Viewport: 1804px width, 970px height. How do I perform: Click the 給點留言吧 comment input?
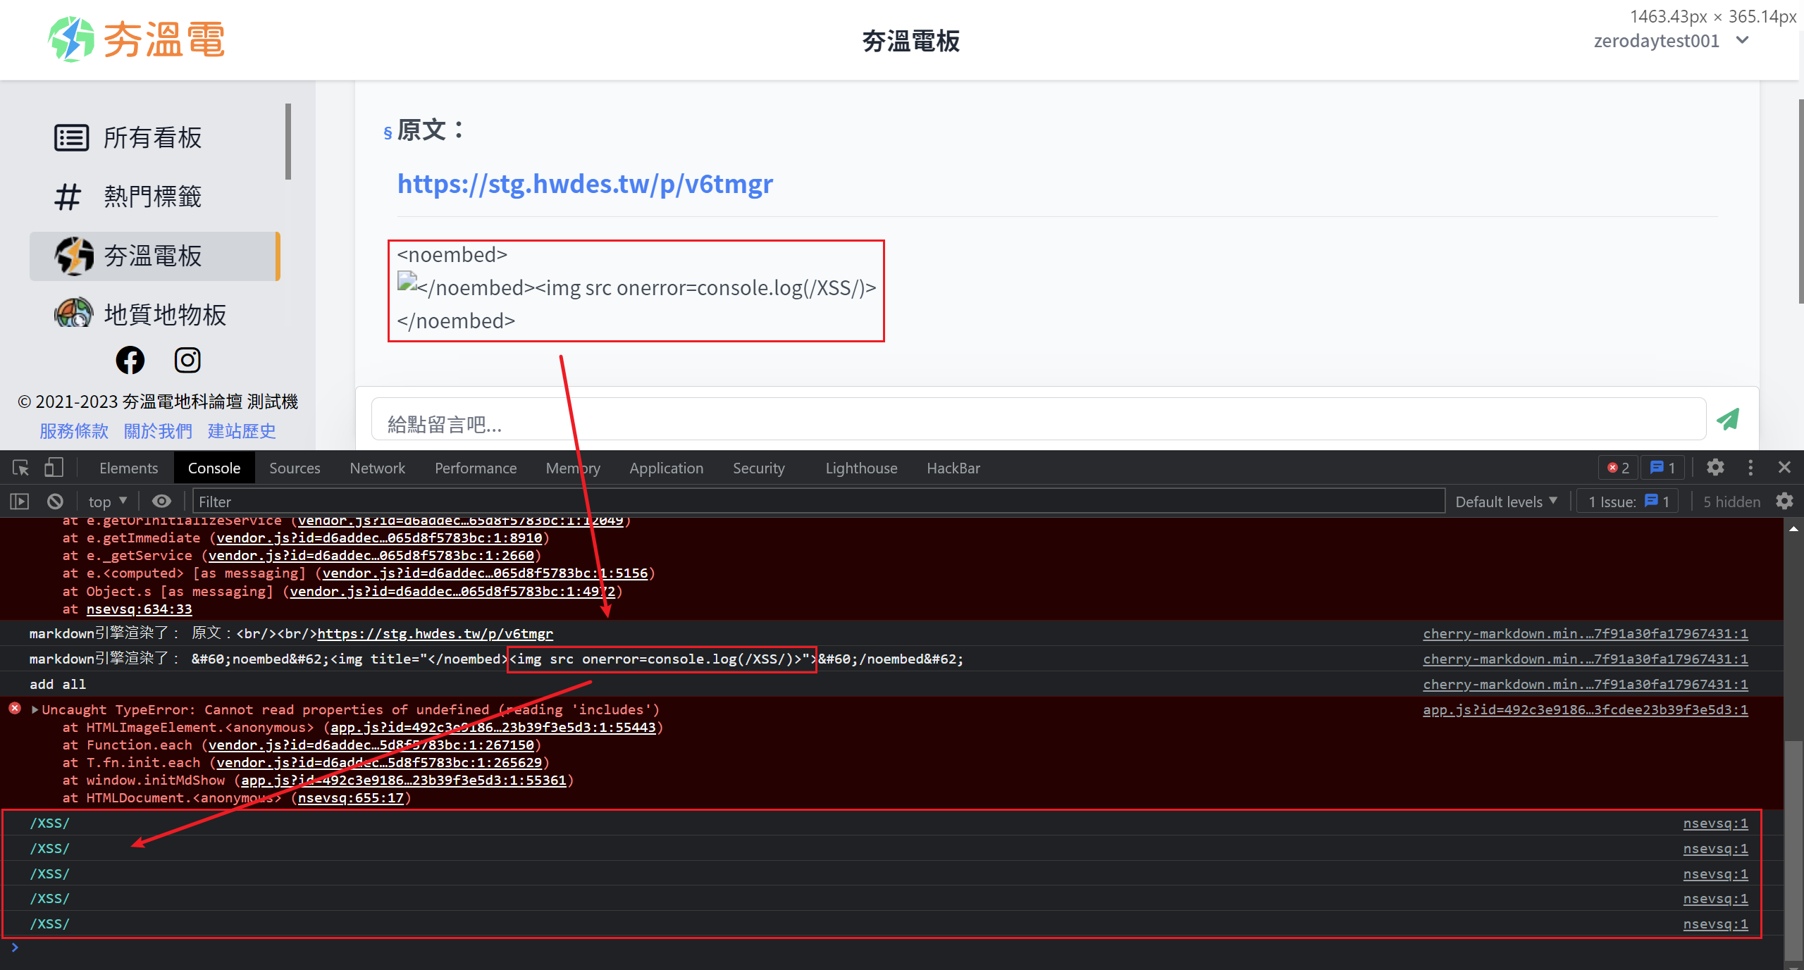point(1038,421)
